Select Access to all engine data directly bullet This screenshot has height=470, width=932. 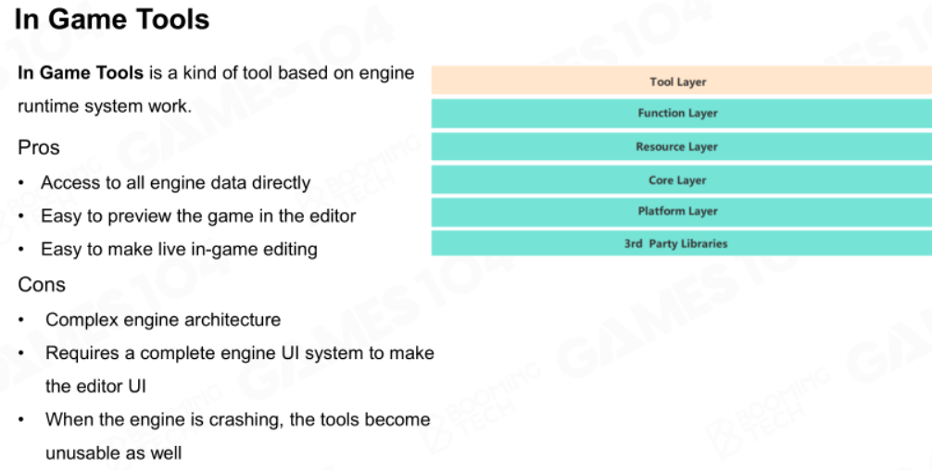(175, 183)
